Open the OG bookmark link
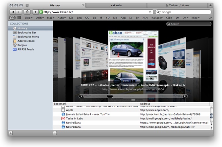 pyautogui.click(x=87, y=18)
